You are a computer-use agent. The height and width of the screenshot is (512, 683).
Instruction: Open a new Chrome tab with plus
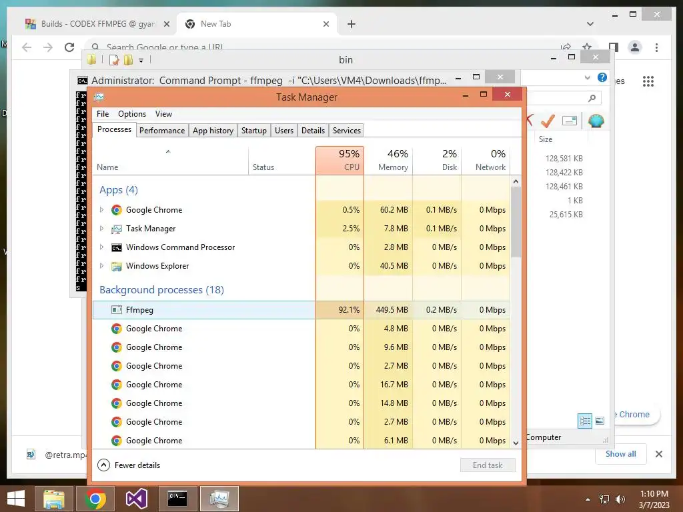click(x=352, y=24)
